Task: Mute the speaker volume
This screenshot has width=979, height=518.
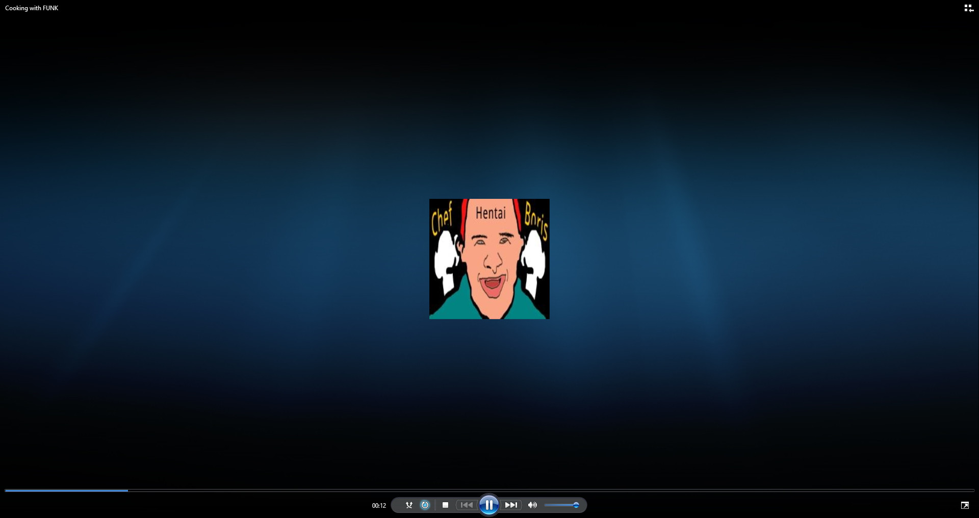Action: (532, 505)
